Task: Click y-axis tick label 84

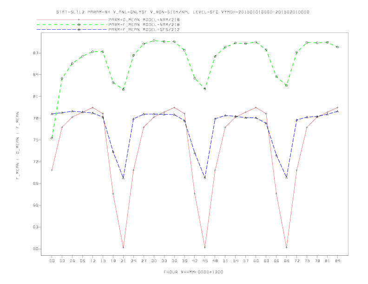Action: tap(35, 75)
